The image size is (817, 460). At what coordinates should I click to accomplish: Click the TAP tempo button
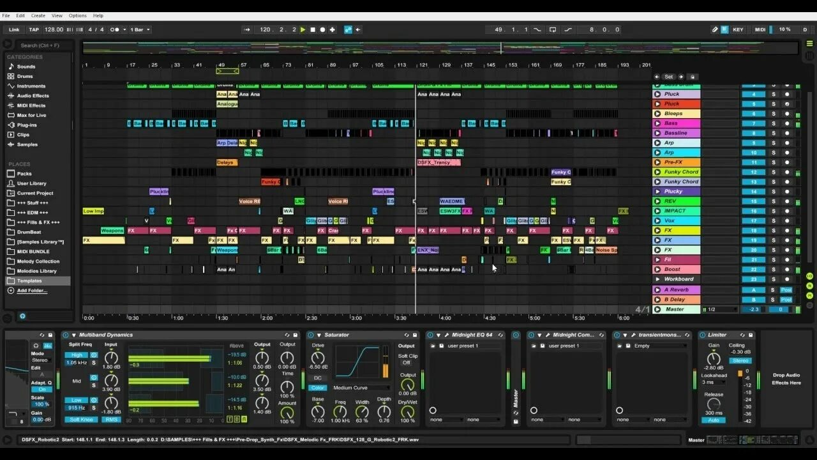[x=34, y=29]
